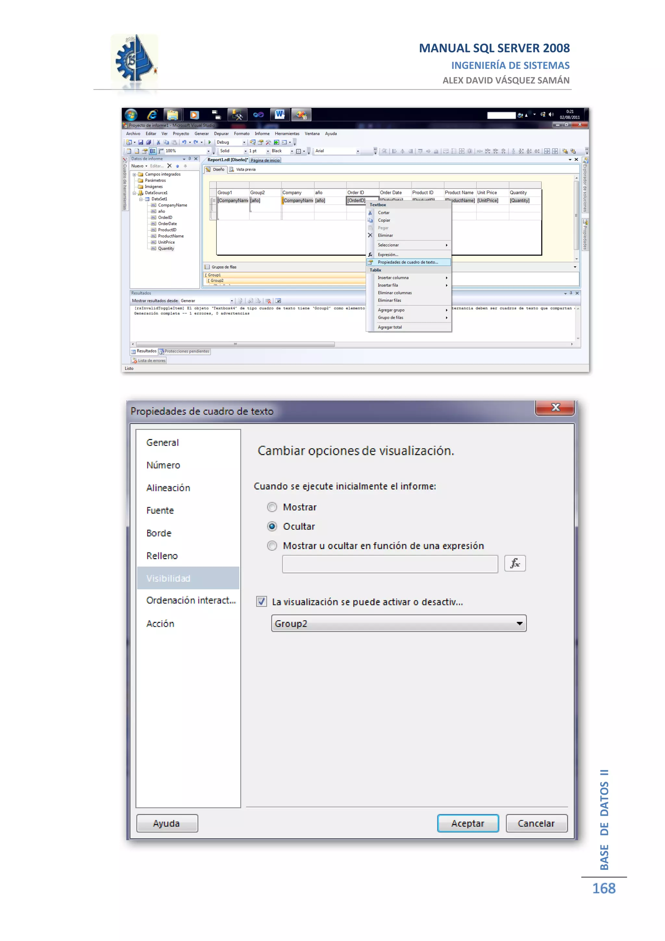Collapse the DataSet1 tree node

(141, 199)
